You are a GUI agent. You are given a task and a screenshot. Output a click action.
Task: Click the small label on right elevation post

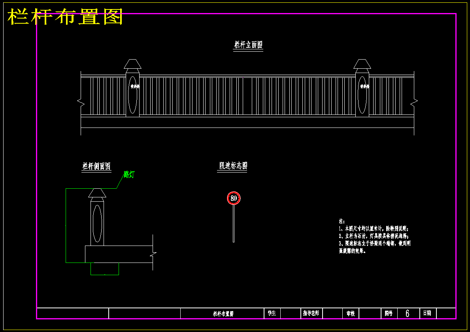[x=365, y=86]
